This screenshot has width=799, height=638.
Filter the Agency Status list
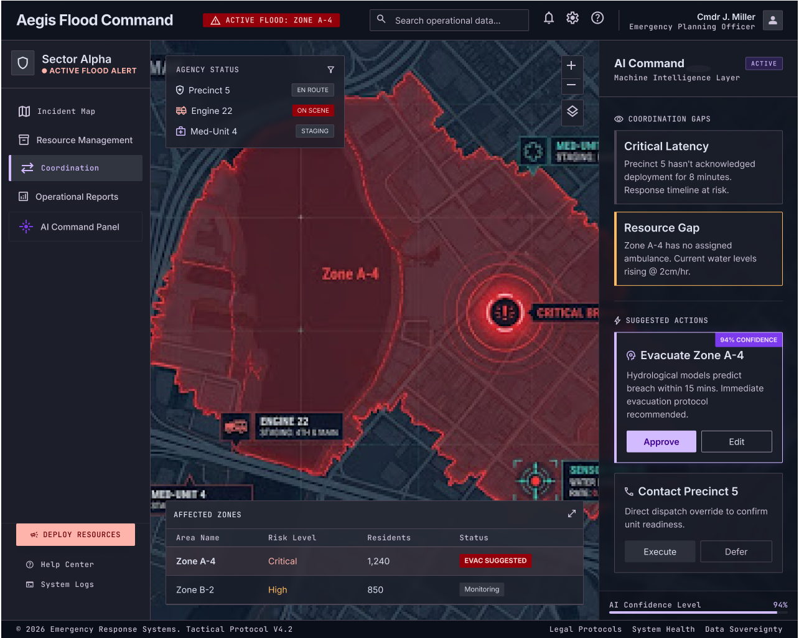[330, 70]
